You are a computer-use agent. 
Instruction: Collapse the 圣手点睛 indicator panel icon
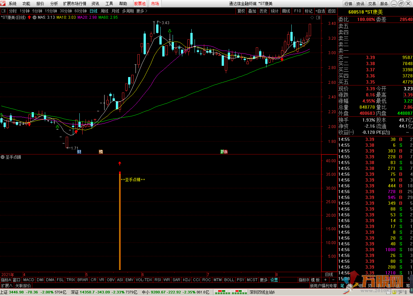[3, 157]
